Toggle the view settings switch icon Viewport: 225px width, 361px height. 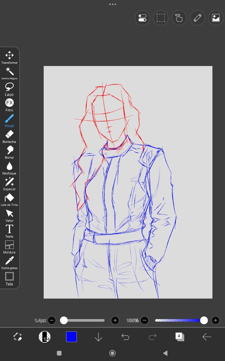142,18
